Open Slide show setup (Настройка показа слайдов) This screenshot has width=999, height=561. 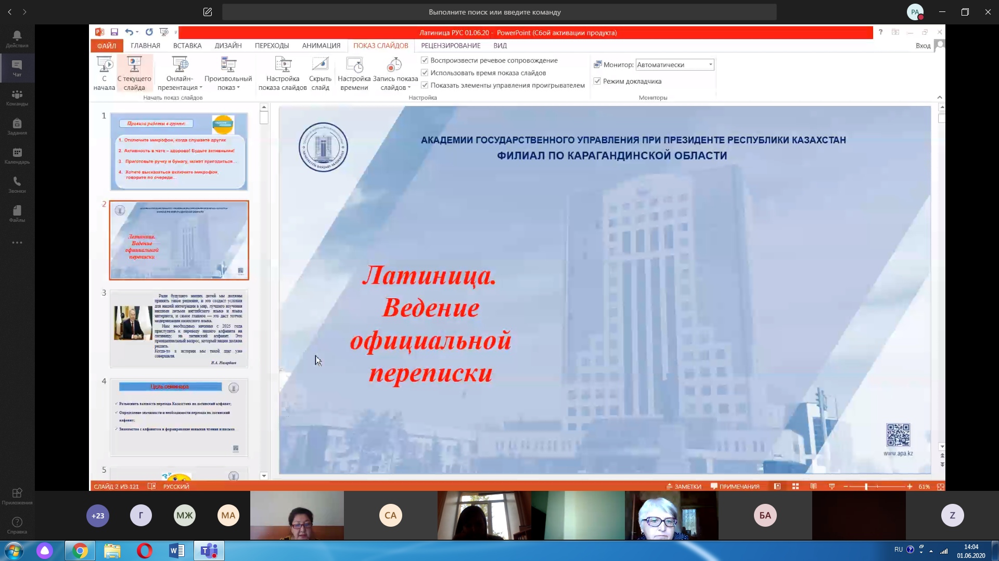283,73
